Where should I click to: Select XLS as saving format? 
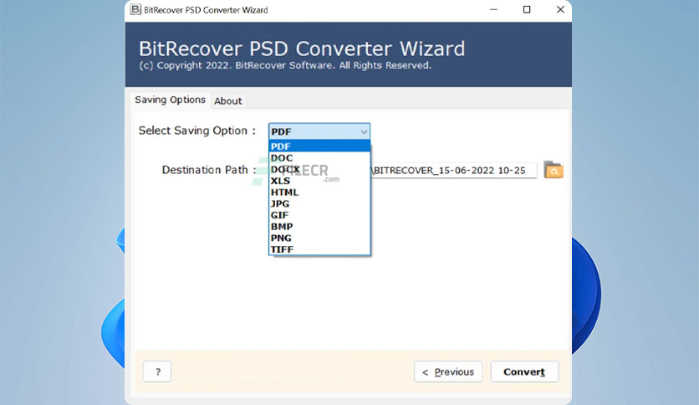tap(319, 181)
